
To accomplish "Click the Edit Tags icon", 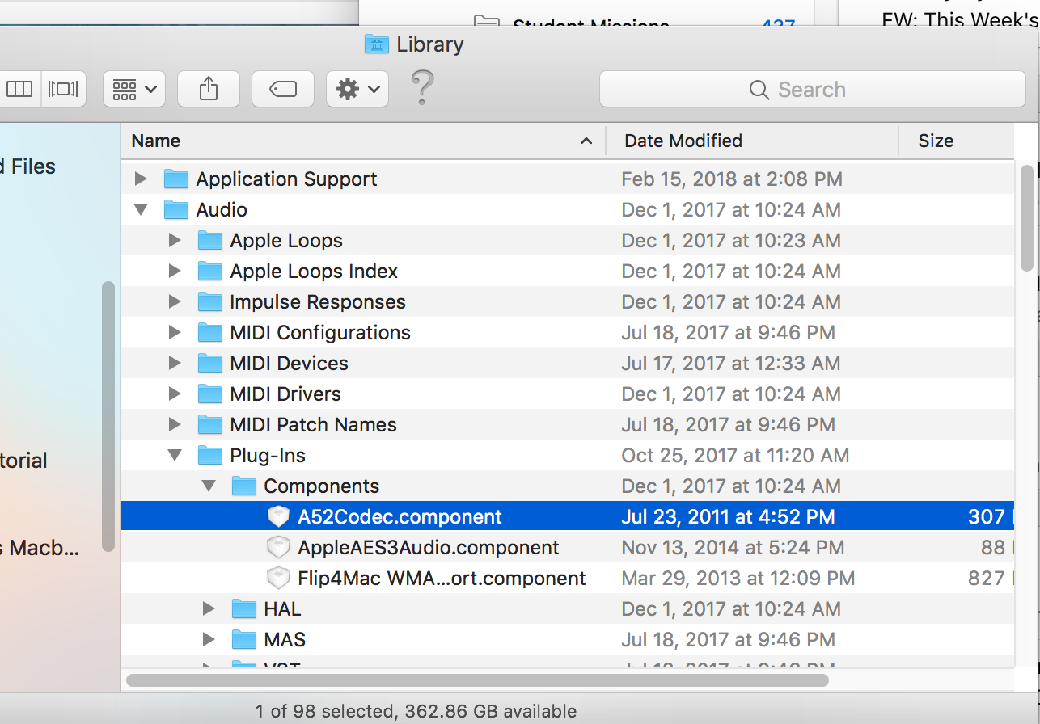I will pos(282,89).
